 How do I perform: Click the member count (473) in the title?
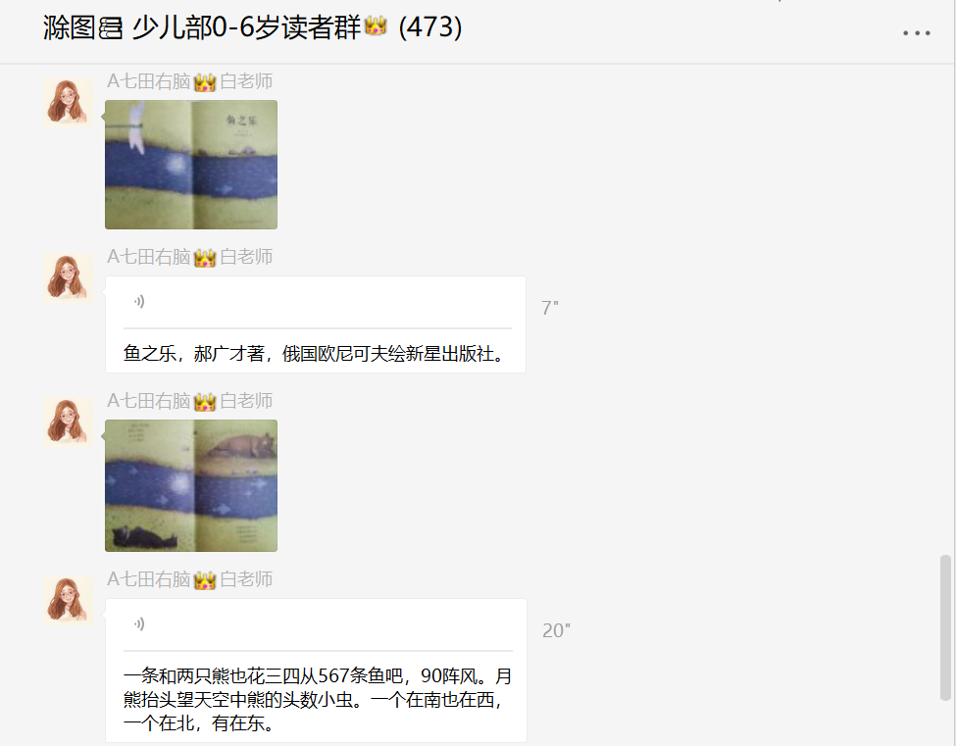[430, 27]
